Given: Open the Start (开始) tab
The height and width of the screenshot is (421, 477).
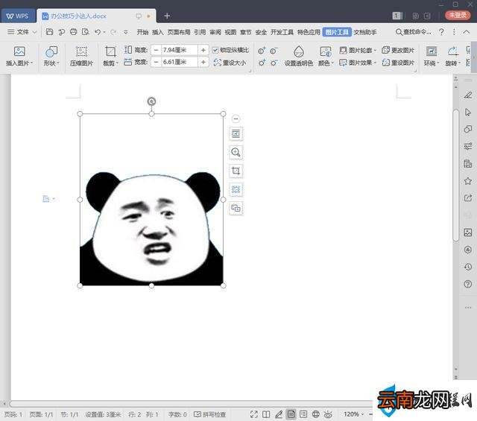Looking at the screenshot, I should pos(142,32).
